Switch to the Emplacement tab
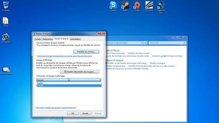Viewport: 219px width, 123px height. point(48,39)
